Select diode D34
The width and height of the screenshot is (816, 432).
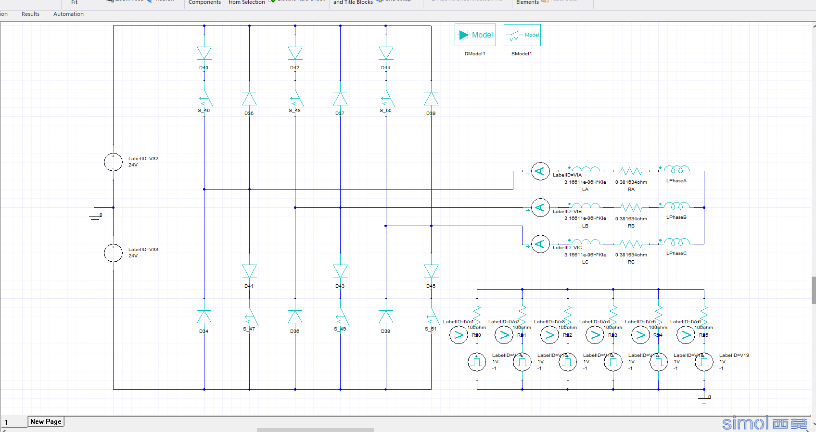pos(204,317)
